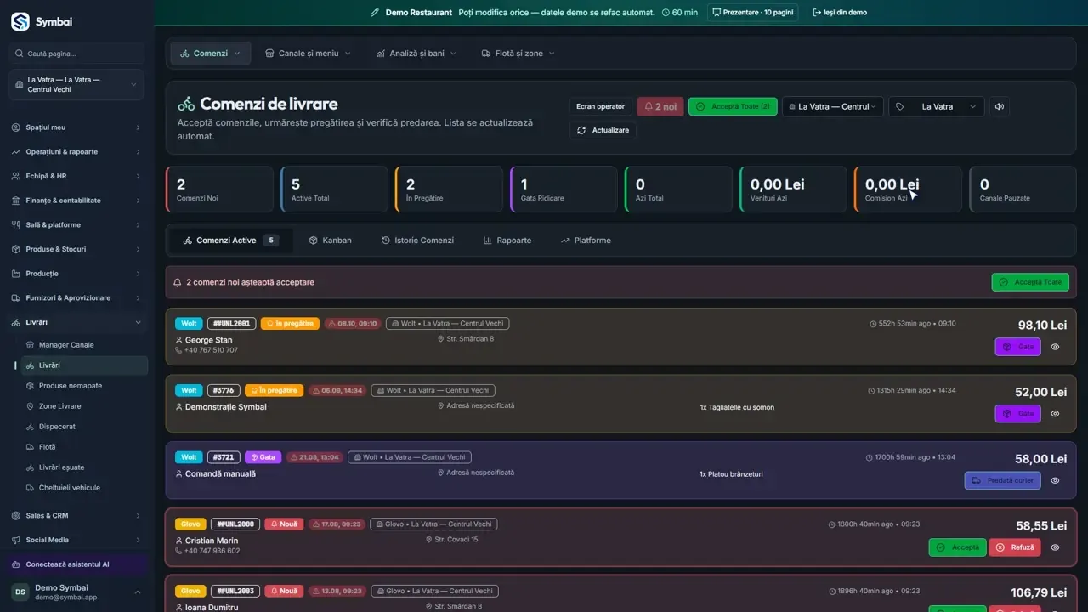Screen dimensions: 1088x612
Task: Show order #3721 details via eye icon
Action: coord(1055,480)
